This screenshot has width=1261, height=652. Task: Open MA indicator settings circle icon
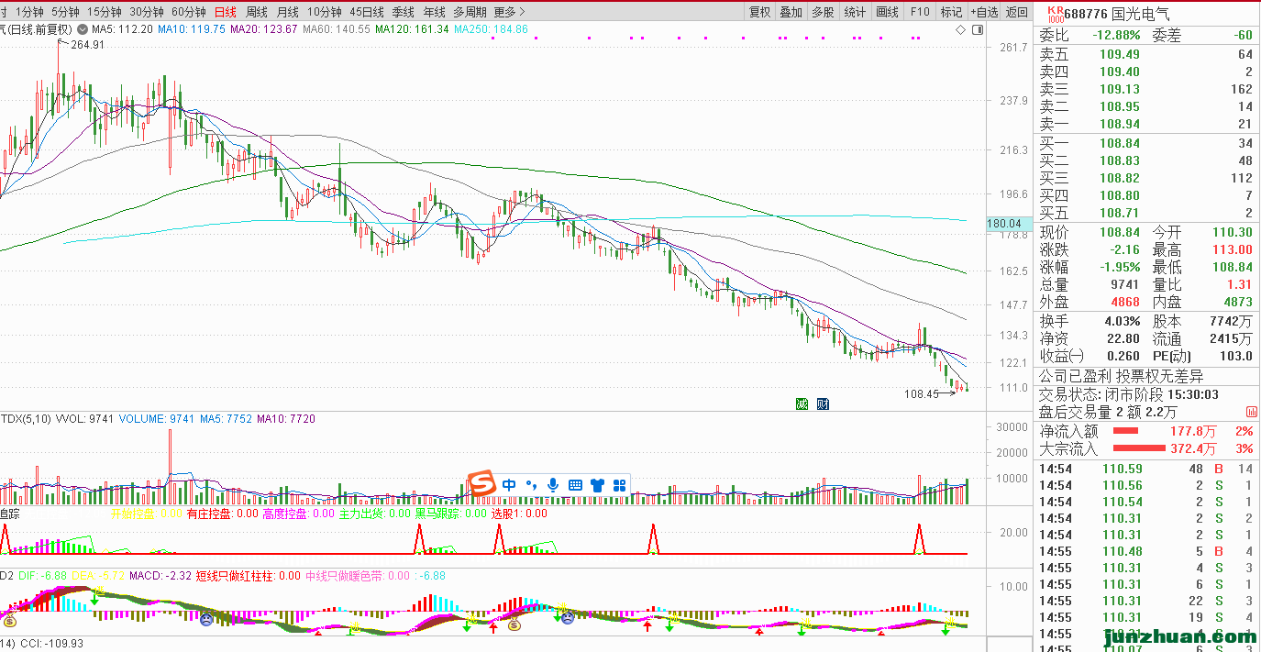(x=82, y=29)
